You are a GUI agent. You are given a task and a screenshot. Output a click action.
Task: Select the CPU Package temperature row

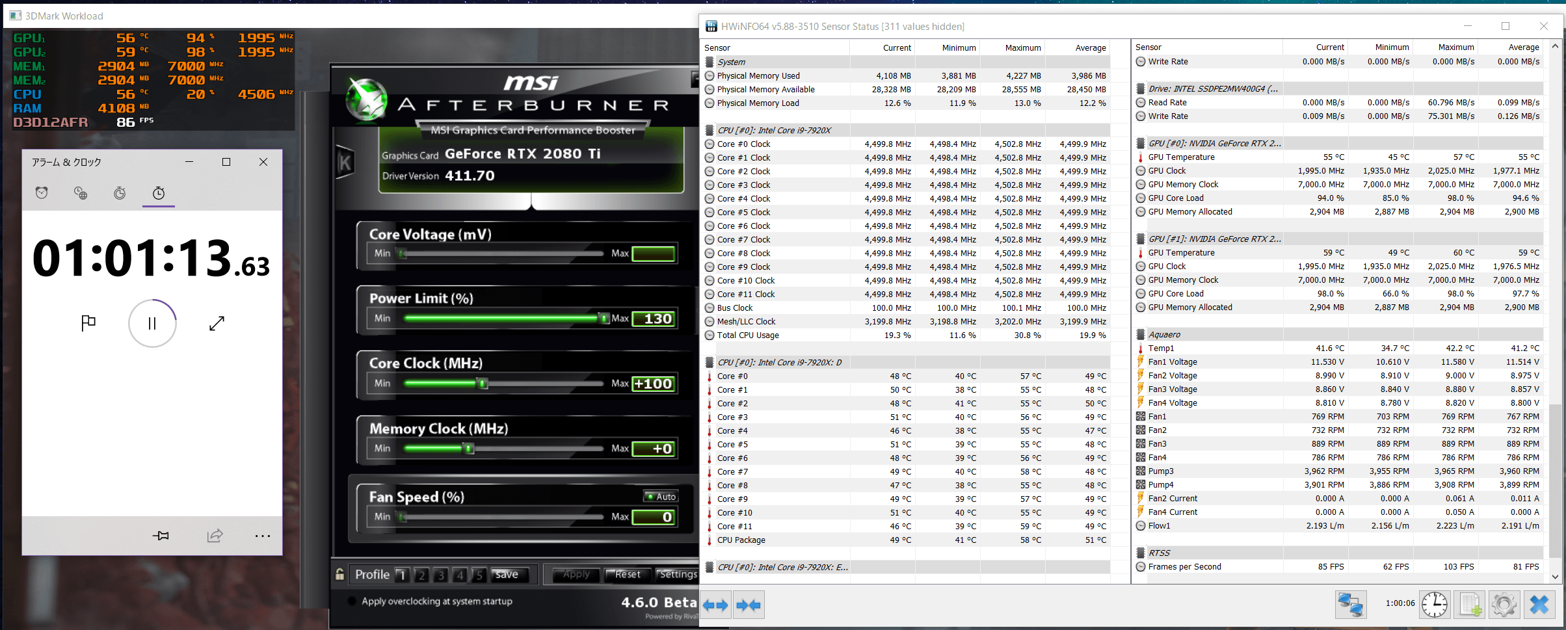tap(907, 540)
